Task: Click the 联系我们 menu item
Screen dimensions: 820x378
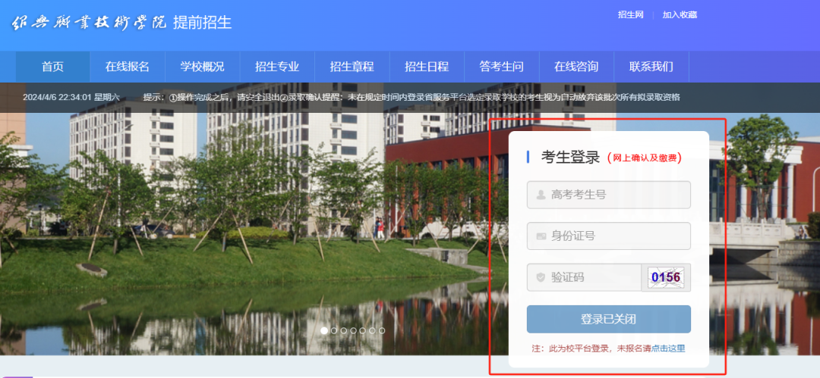Action: [x=651, y=67]
